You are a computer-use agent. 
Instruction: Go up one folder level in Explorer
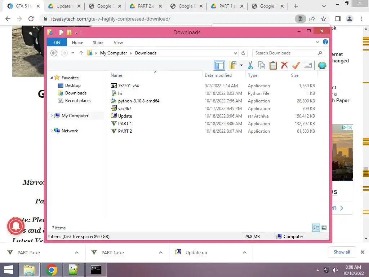coord(81,53)
